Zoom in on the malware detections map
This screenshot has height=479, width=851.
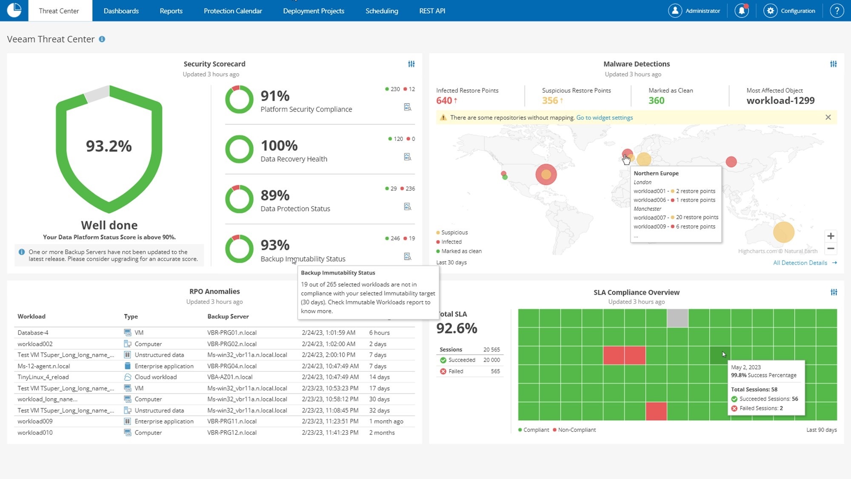click(x=830, y=235)
